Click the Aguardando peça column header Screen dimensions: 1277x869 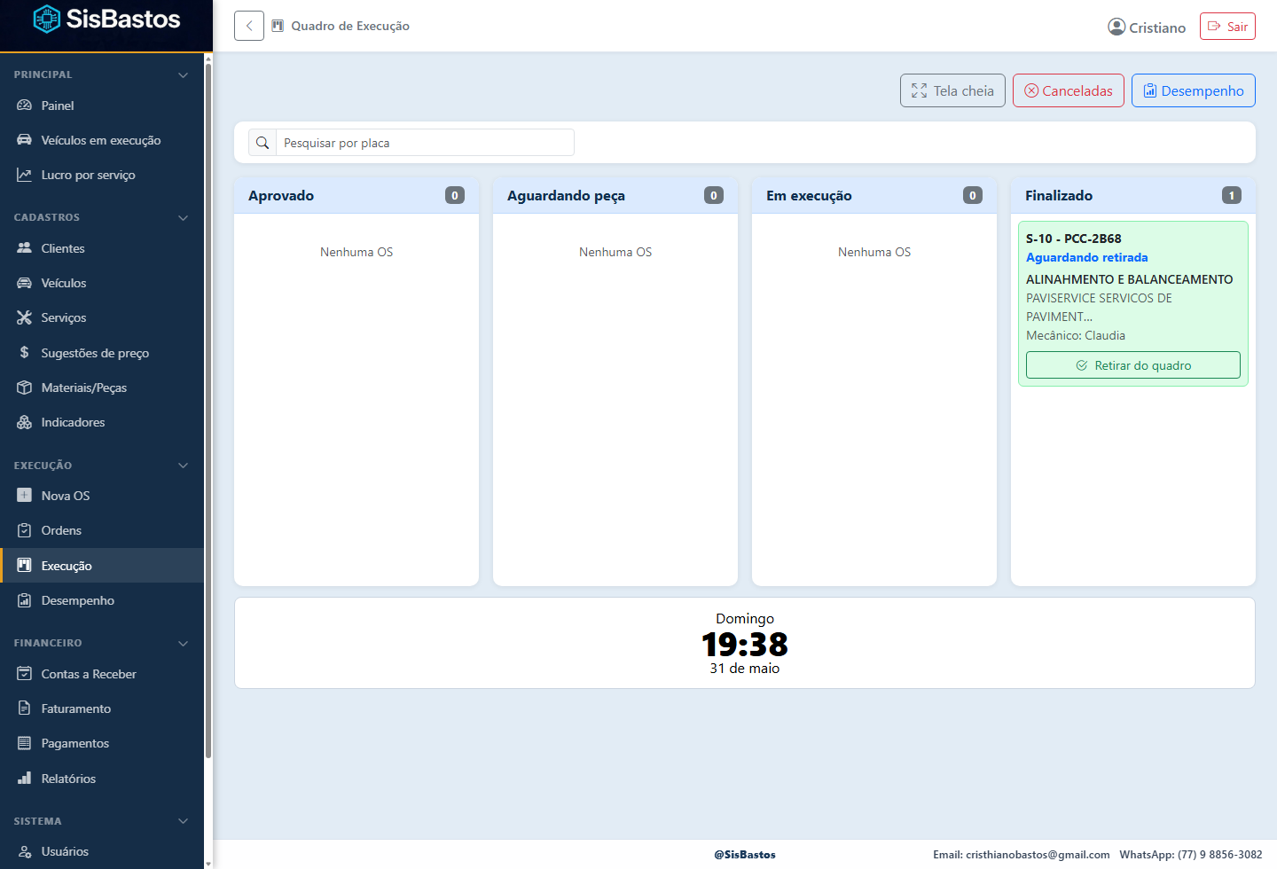tap(615, 195)
